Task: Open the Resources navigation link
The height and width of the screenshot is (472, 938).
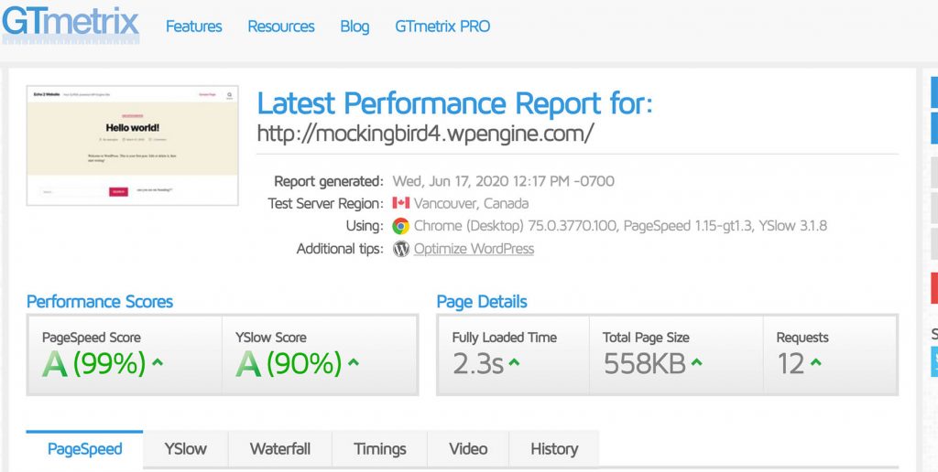Action: pyautogui.click(x=281, y=27)
